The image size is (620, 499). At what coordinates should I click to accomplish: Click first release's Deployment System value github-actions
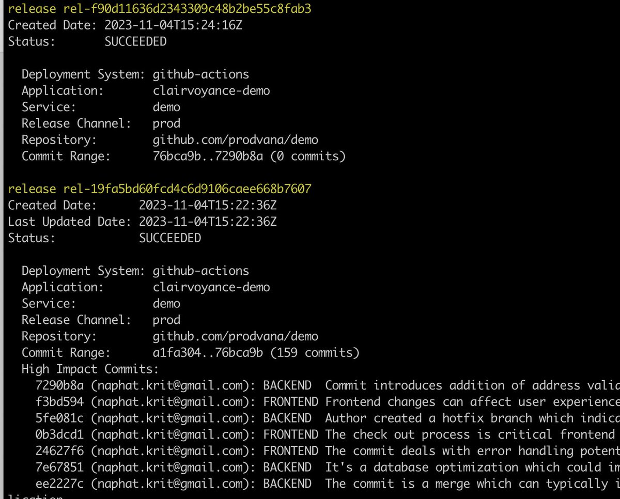[x=201, y=74]
